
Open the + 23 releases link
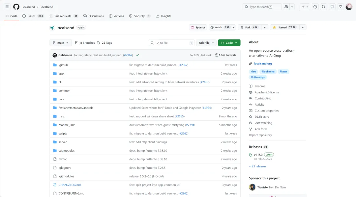click(257, 166)
